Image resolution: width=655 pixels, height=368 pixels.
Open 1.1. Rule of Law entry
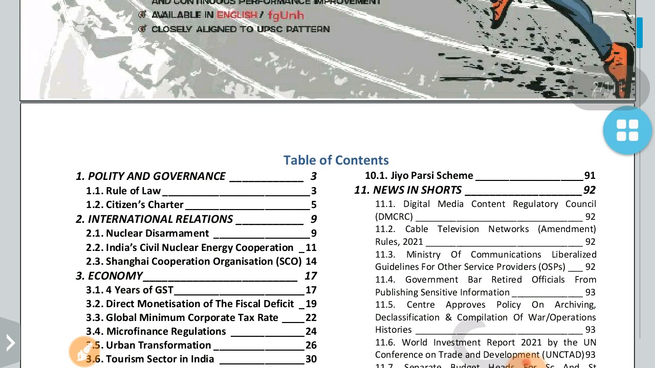(201, 191)
